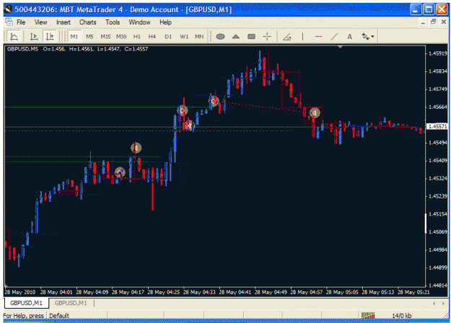The height and width of the screenshot is (323, 451).
Task: Open the Insert menu
Action: [64, 22]
